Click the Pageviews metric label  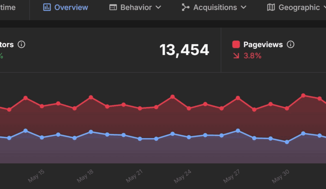(x=263, y=45)
